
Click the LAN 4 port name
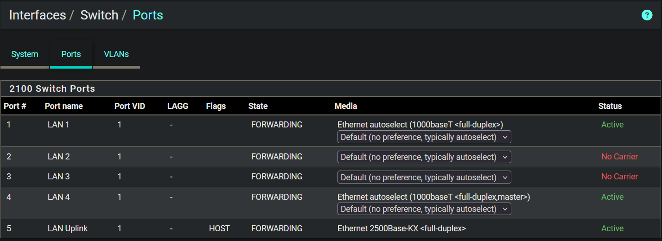(x=58, y=197)
